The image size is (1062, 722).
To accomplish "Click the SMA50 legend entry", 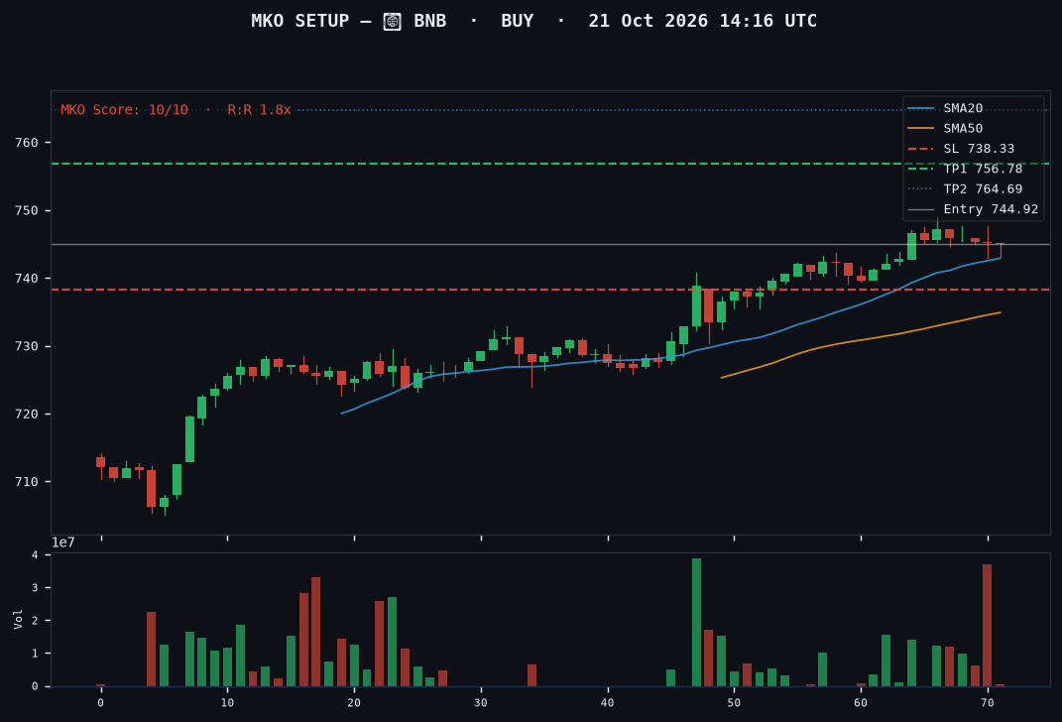I will [x=963, y=129].
